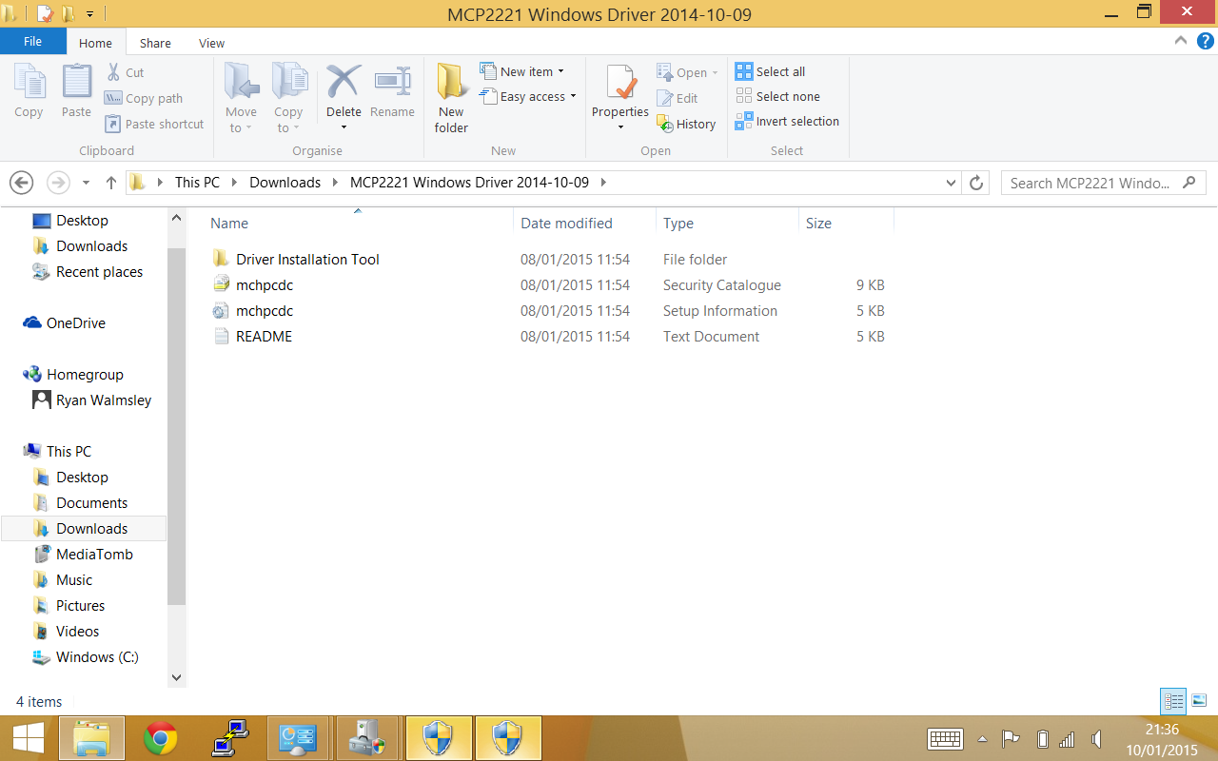
Task: Click the Paste icon on the ribbon
Action: point(75,90)
